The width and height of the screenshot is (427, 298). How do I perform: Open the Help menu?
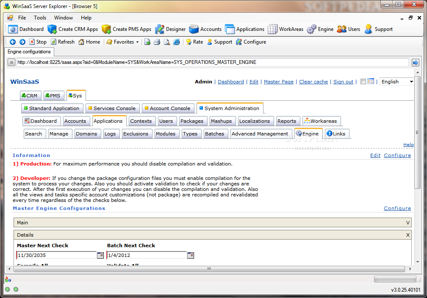coord(86,18)
